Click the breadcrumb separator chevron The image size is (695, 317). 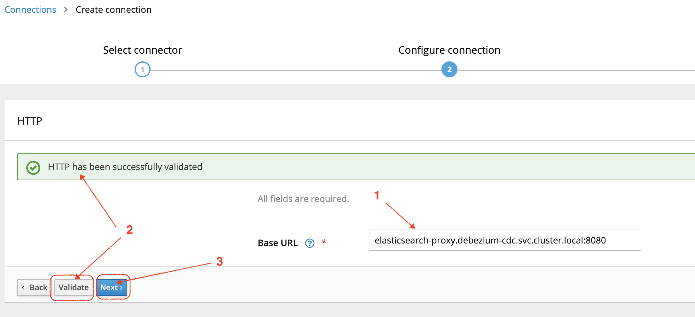(66, 10)
